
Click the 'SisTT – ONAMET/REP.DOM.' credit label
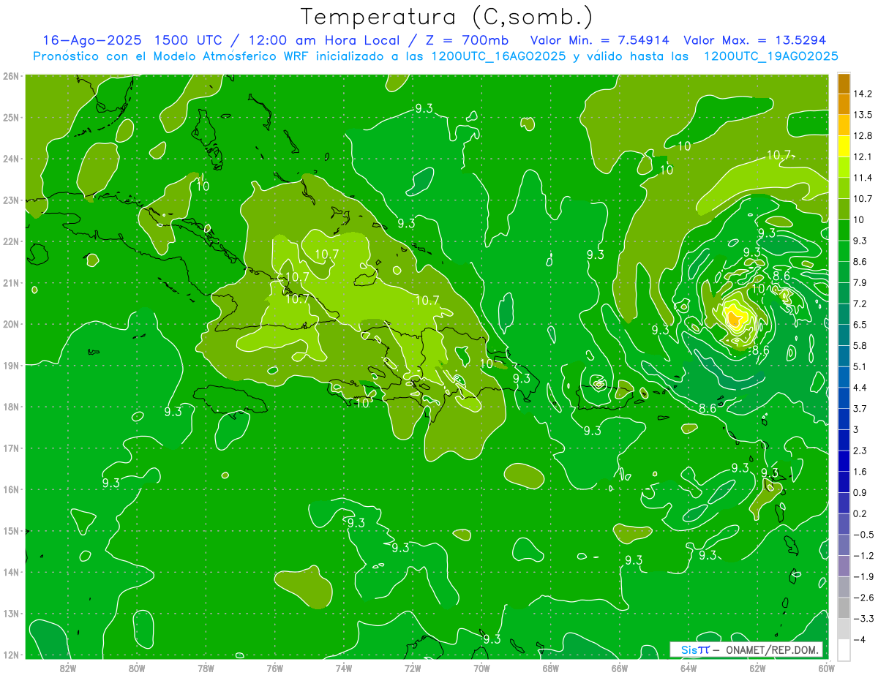pos(746,649)
